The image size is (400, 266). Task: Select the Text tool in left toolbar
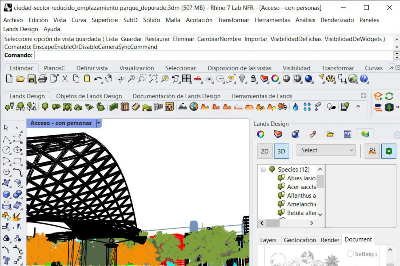(6, 260)
